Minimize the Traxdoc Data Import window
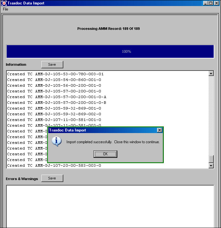Viewport: 221px width, 228px height. (205, 3)
